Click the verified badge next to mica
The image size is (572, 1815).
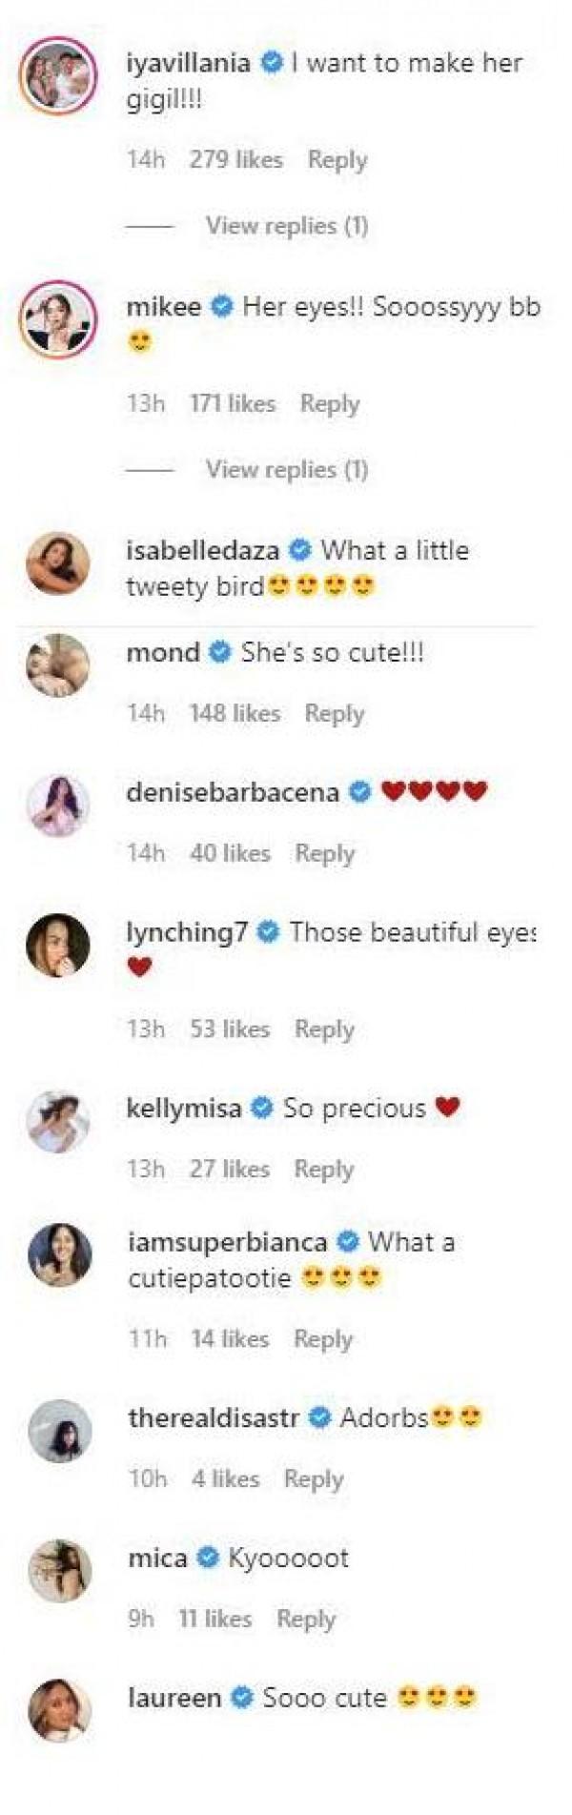point(207,1559)
